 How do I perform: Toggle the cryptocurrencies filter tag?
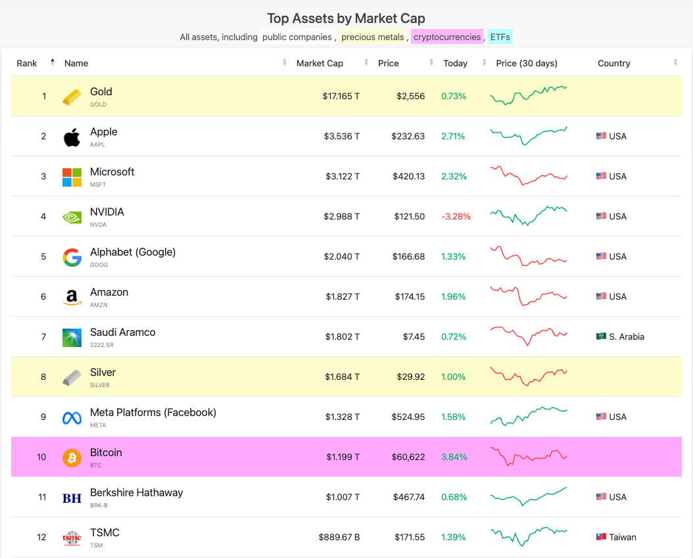click(x=447, y=37)
